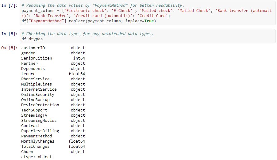
Task: Click the MonthlyCharges float64 value
Action: click(x=77, y=141)
